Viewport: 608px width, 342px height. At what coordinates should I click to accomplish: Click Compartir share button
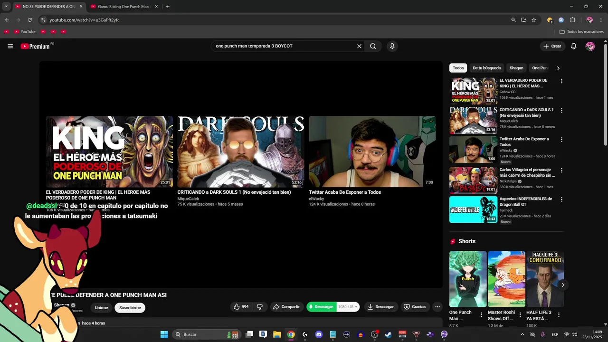286,307
